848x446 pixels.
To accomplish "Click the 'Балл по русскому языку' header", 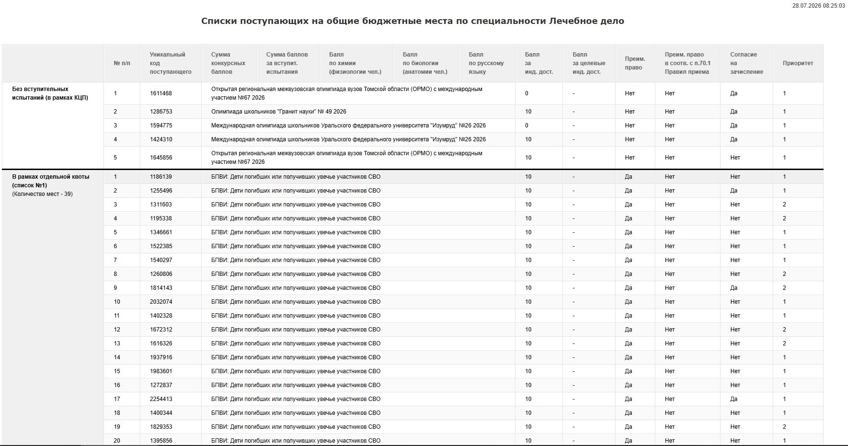I will click(486, 63).
